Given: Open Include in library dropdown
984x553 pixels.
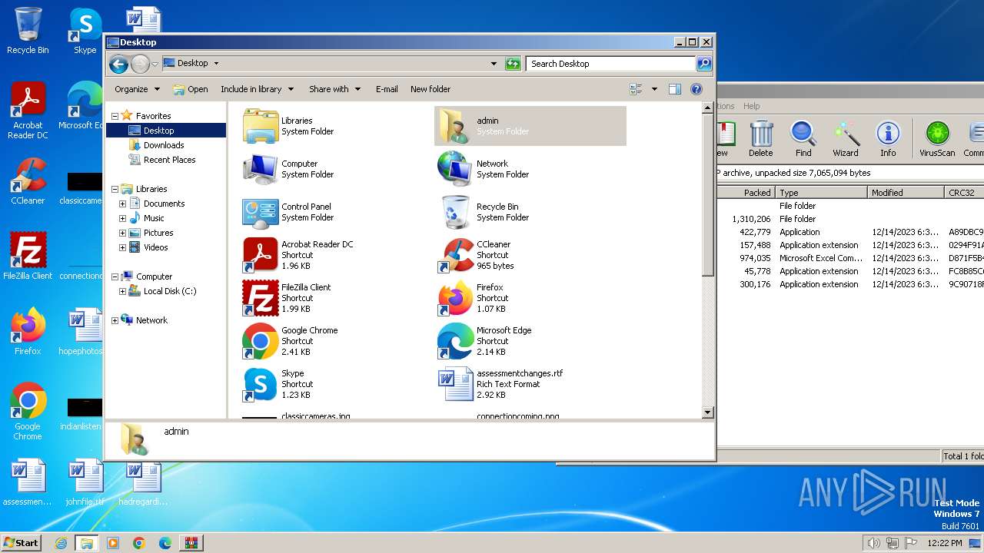Looking at the screenshot, I should pos(257,89).
